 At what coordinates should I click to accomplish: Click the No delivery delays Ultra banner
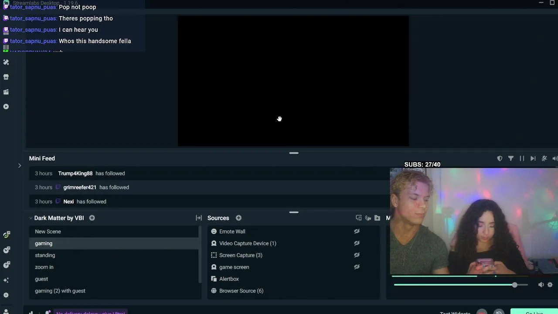tap(90, 312)
